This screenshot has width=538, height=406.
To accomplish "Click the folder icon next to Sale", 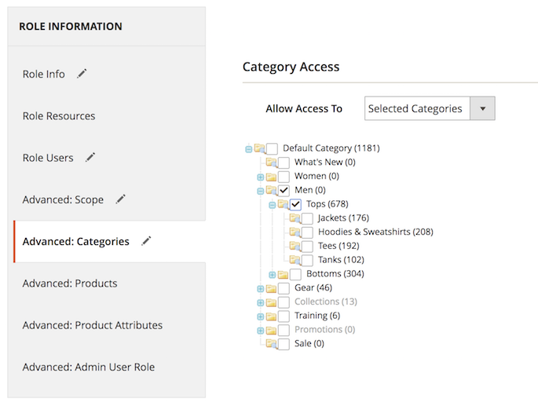I will pos(271,343).
